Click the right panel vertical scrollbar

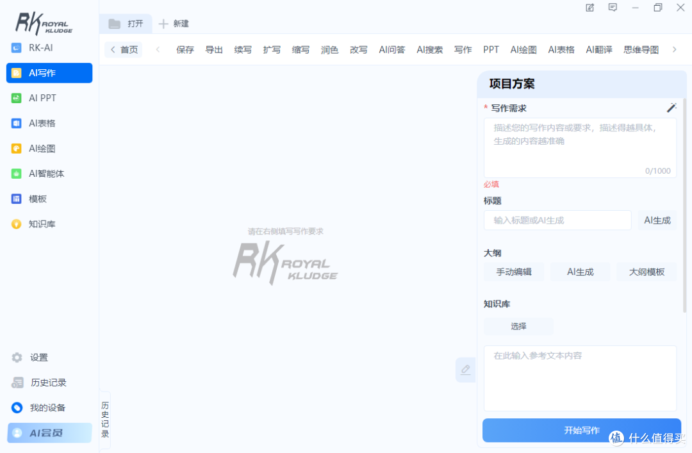[x=684, y=205]
